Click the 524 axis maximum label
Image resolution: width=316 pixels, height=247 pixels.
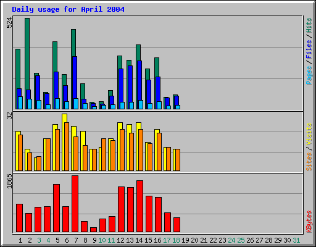coord(9,23)
